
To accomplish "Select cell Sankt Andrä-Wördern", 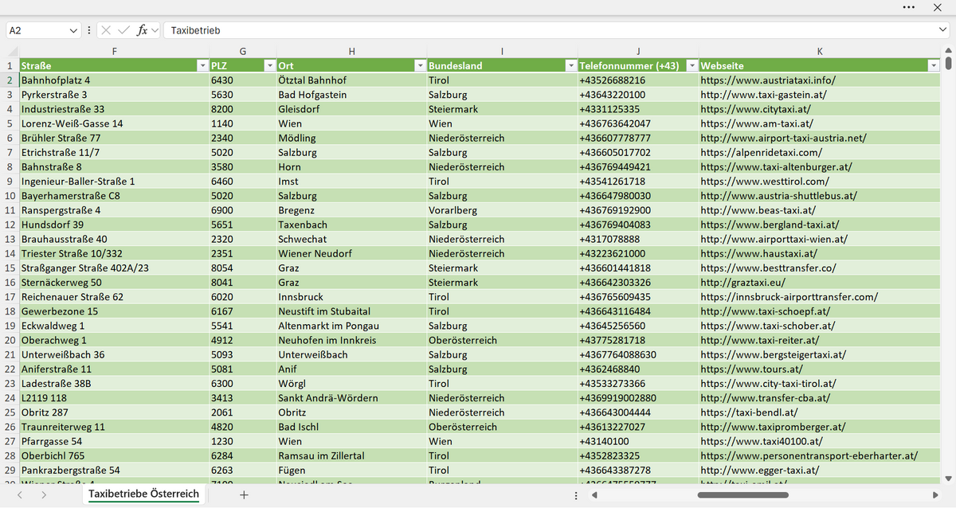I will pos(351,398).
